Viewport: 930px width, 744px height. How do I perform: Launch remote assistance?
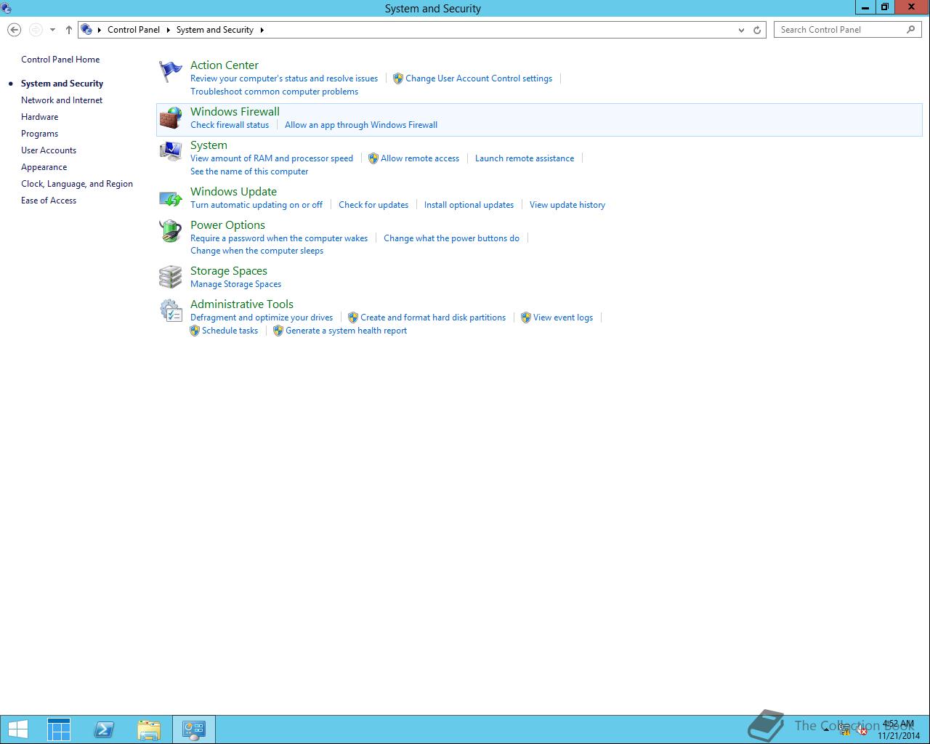[x=525, y=158]
